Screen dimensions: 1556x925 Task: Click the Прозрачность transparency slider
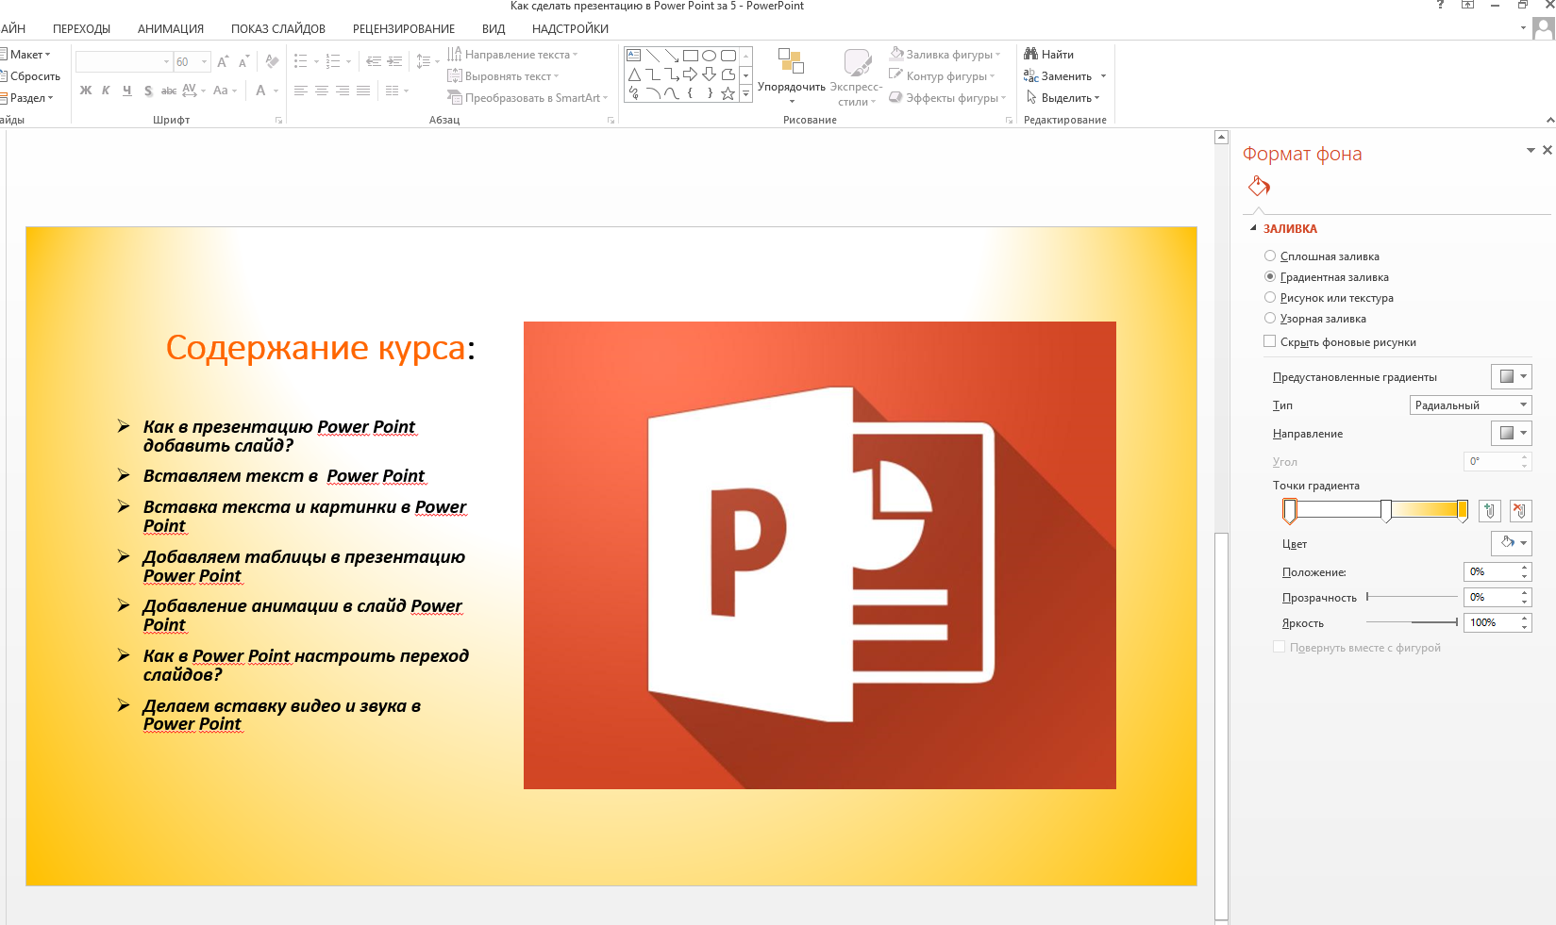1412,597
